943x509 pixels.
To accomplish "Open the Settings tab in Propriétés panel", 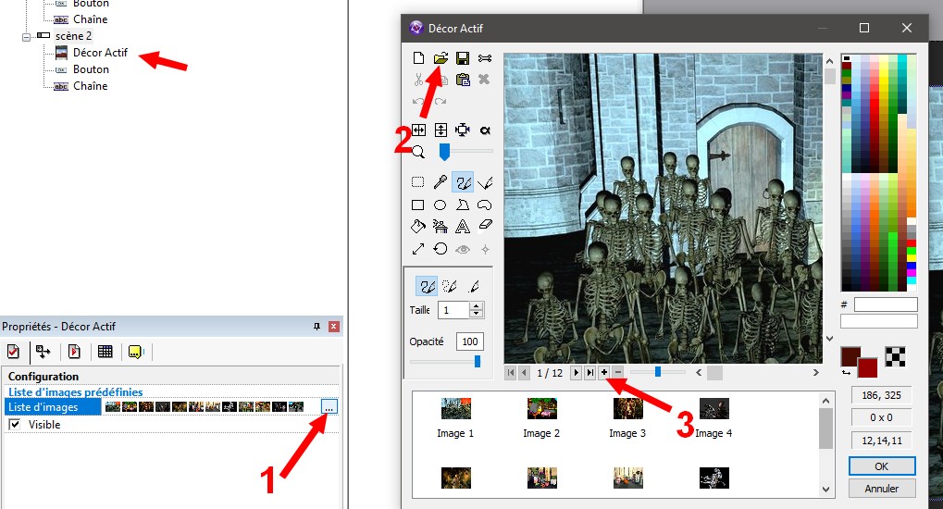I will point(14,352).
